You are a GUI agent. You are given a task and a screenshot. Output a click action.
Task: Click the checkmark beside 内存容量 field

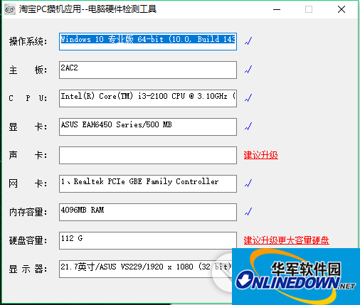(x=248, y=211)
